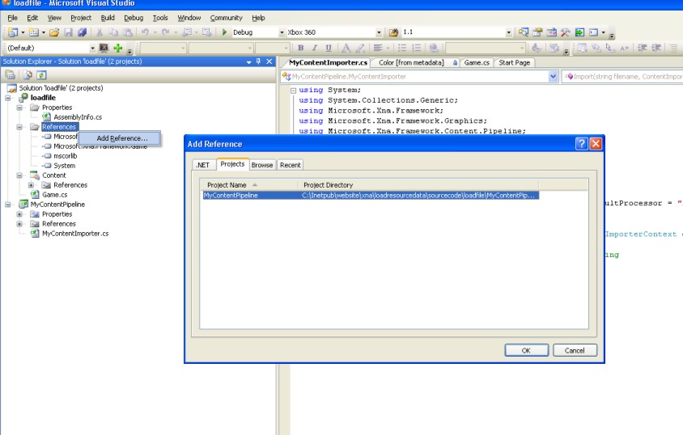The image size is (683, 435).
Task: Click the Decrease Indent icon
Action: (642, 48)
